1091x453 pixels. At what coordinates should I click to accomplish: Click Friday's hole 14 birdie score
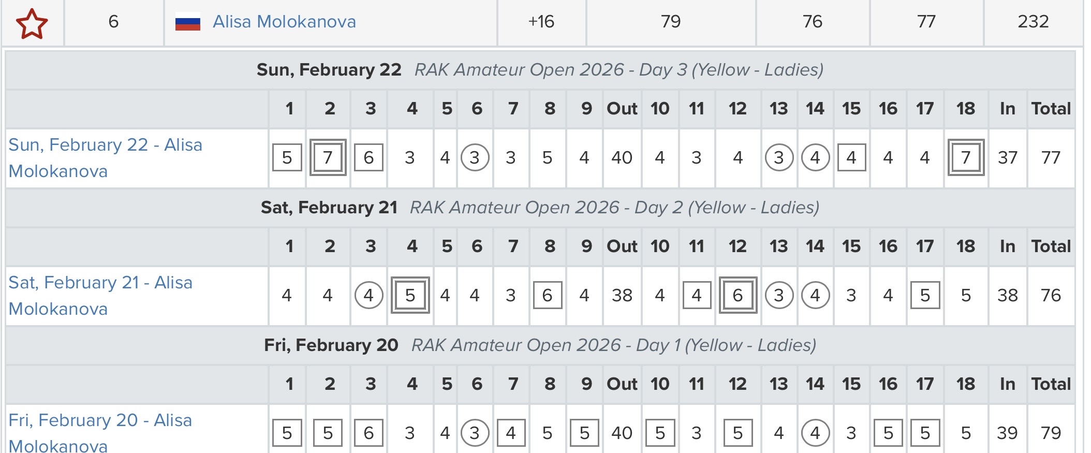[x=815, y=433]
